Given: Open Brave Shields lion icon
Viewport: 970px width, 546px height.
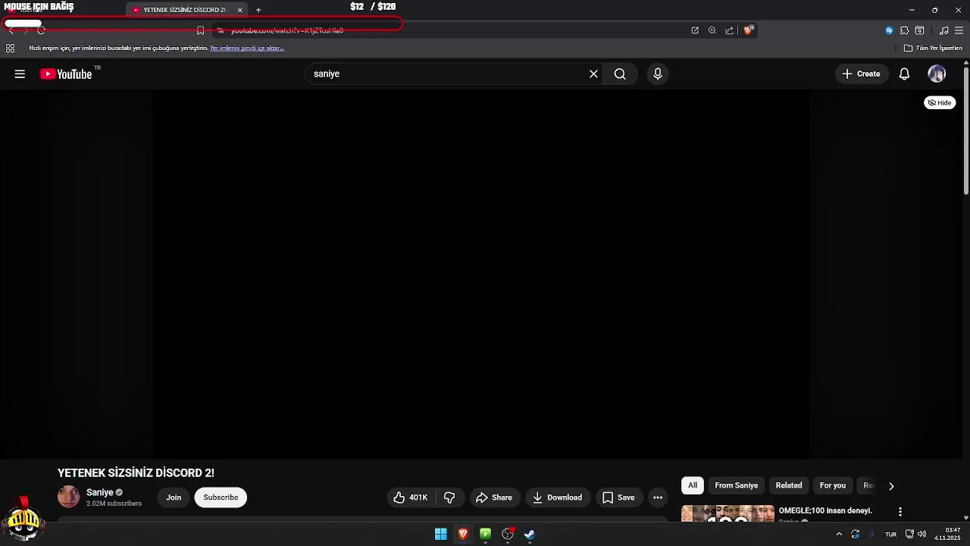Looking at the screenshot, I should point(748,30).
